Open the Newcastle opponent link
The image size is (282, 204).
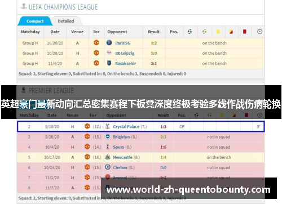(x=122, y=157)
